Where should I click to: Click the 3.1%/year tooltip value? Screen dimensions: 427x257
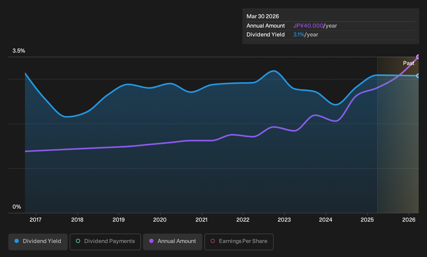(x=306, y=35)
